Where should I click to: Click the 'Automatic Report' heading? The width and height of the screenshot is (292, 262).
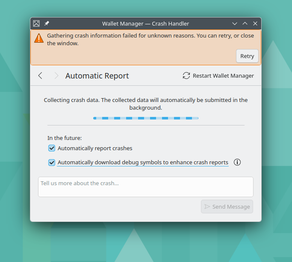(97, 76)
